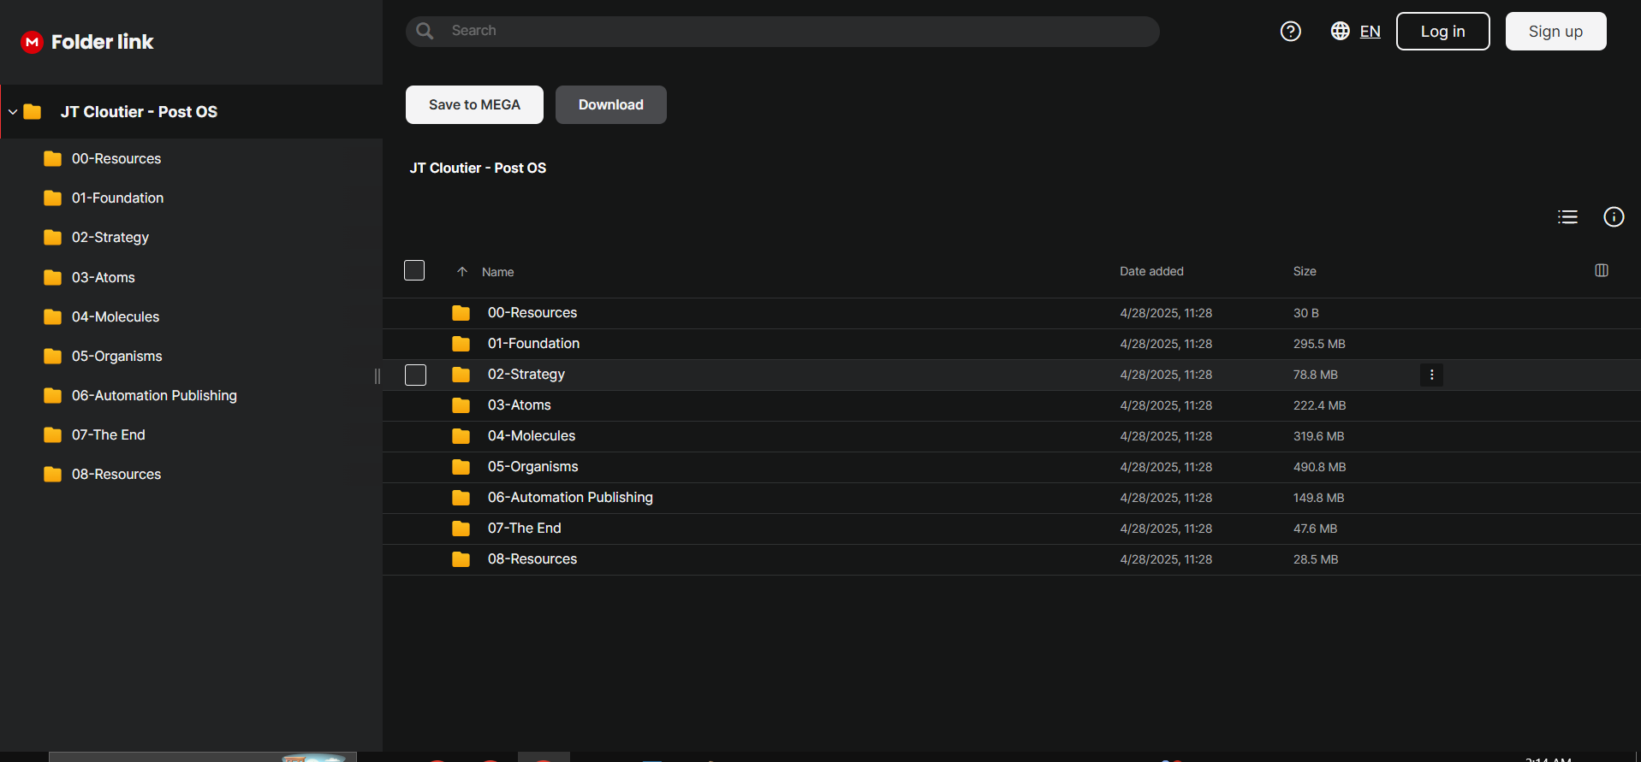The width and height of the screenshot is (1641, 762).
Task: Sort by Size column header
Action: pyautogui.click(x=1305, y=271)
